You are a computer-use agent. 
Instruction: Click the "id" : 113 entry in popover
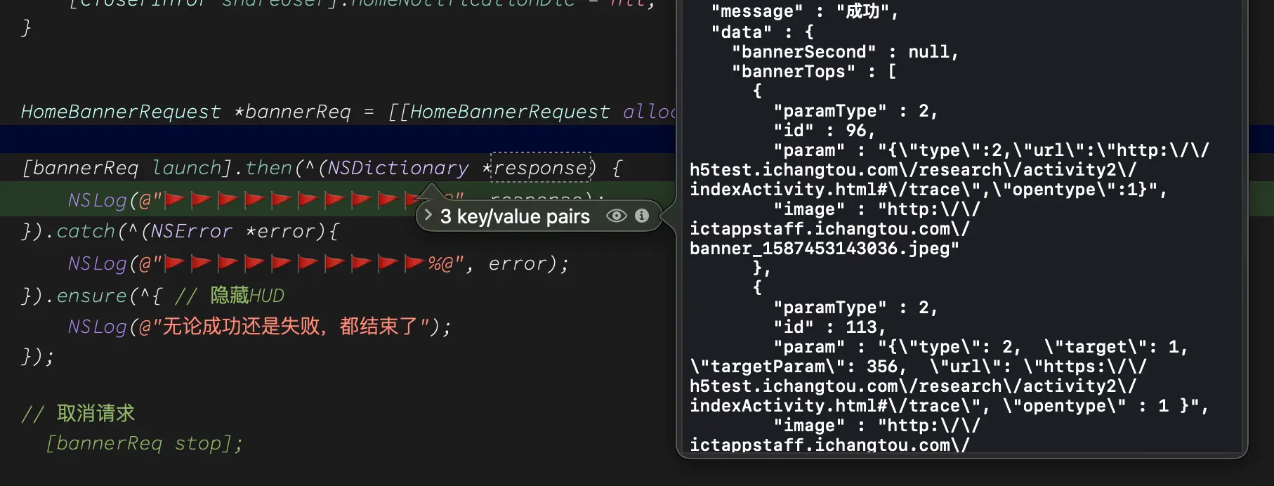[829, 327]
